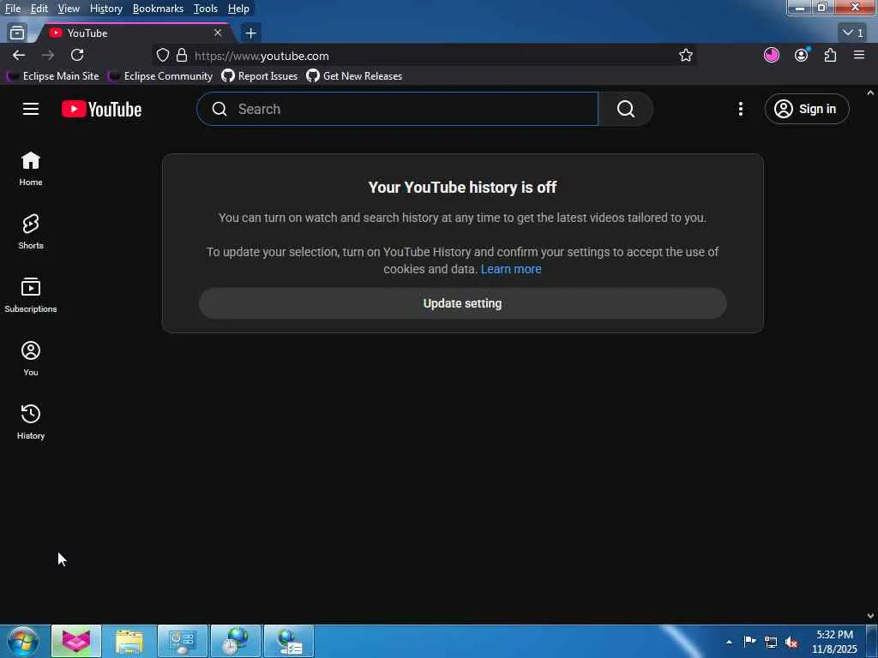Click the tracking protection shield icon
Screen dimensions: 878x658
162,56
